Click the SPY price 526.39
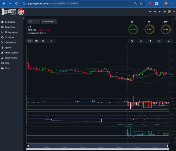176x151 pixels. pos(32,30)
